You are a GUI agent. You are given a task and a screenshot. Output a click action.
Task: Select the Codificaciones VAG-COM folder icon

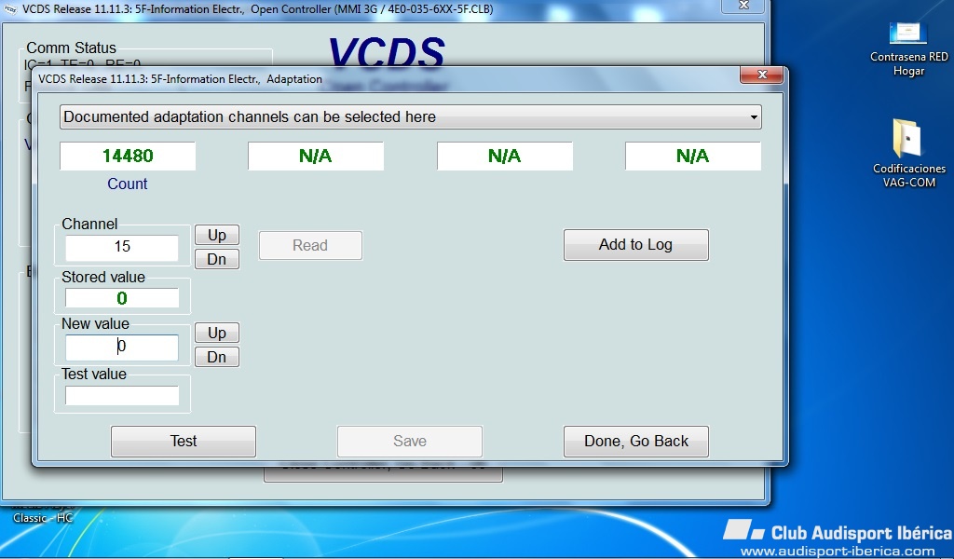pos(909,154)
